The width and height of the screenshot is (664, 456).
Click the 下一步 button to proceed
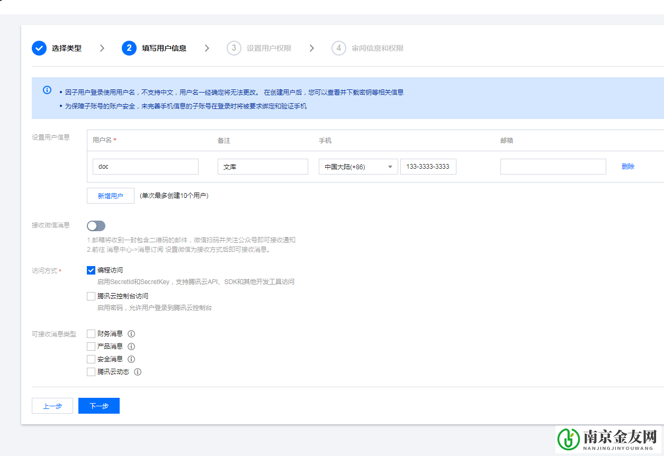tap(98, 405)
